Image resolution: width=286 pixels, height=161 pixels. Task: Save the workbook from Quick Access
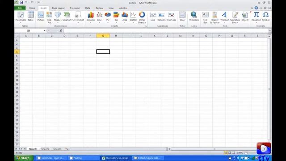pos(21,2)
